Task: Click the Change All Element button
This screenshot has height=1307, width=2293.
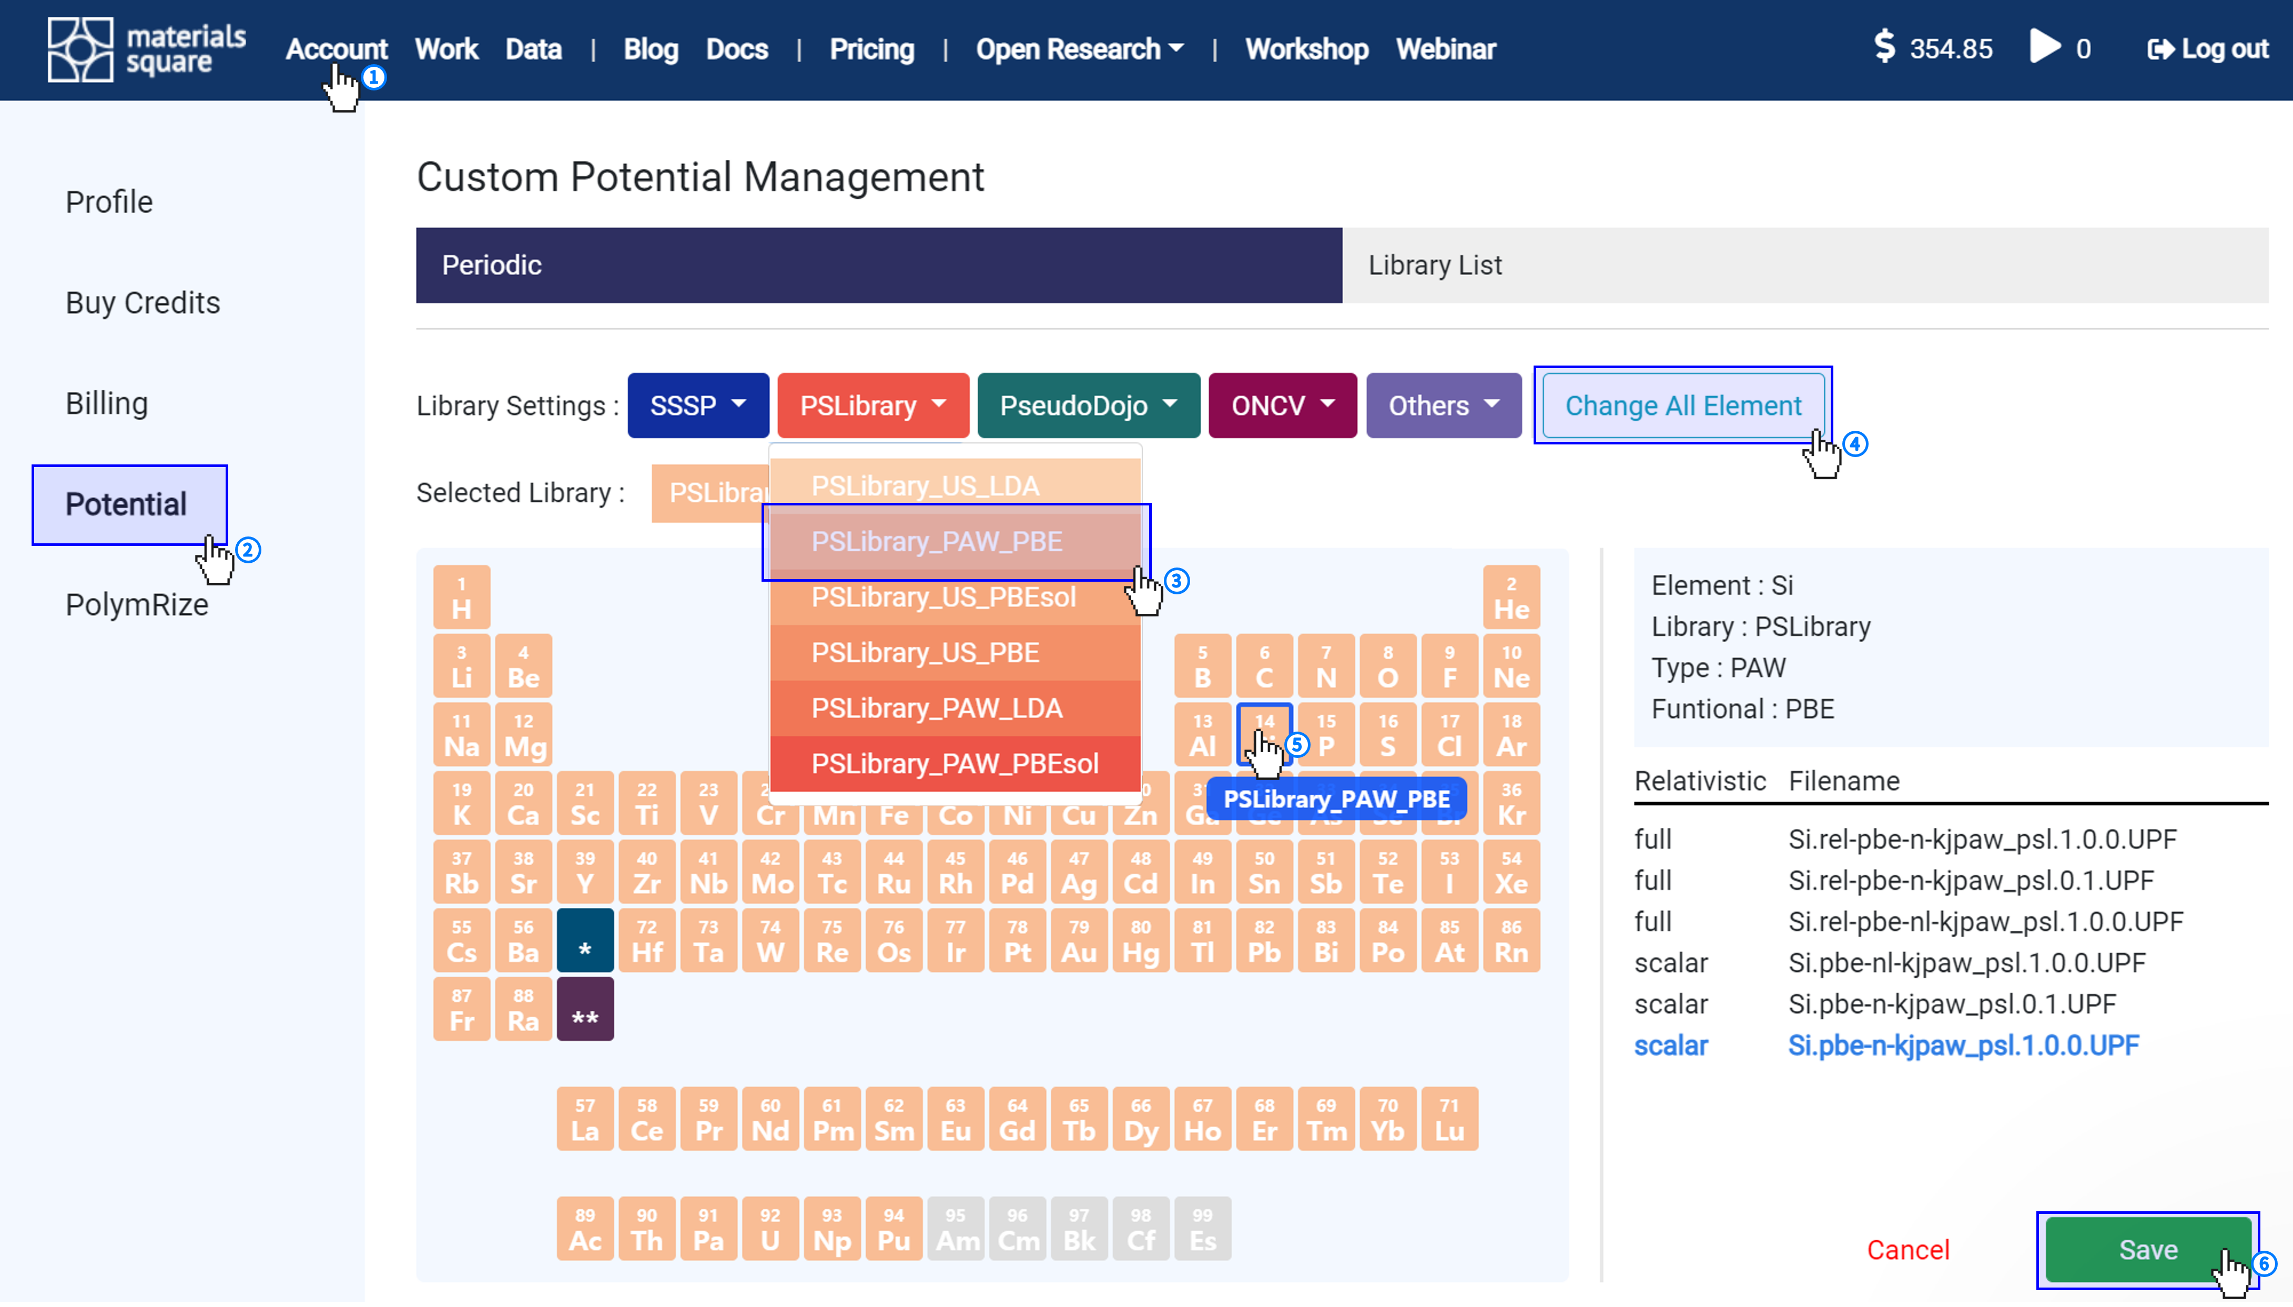Action: point(1683,406)
